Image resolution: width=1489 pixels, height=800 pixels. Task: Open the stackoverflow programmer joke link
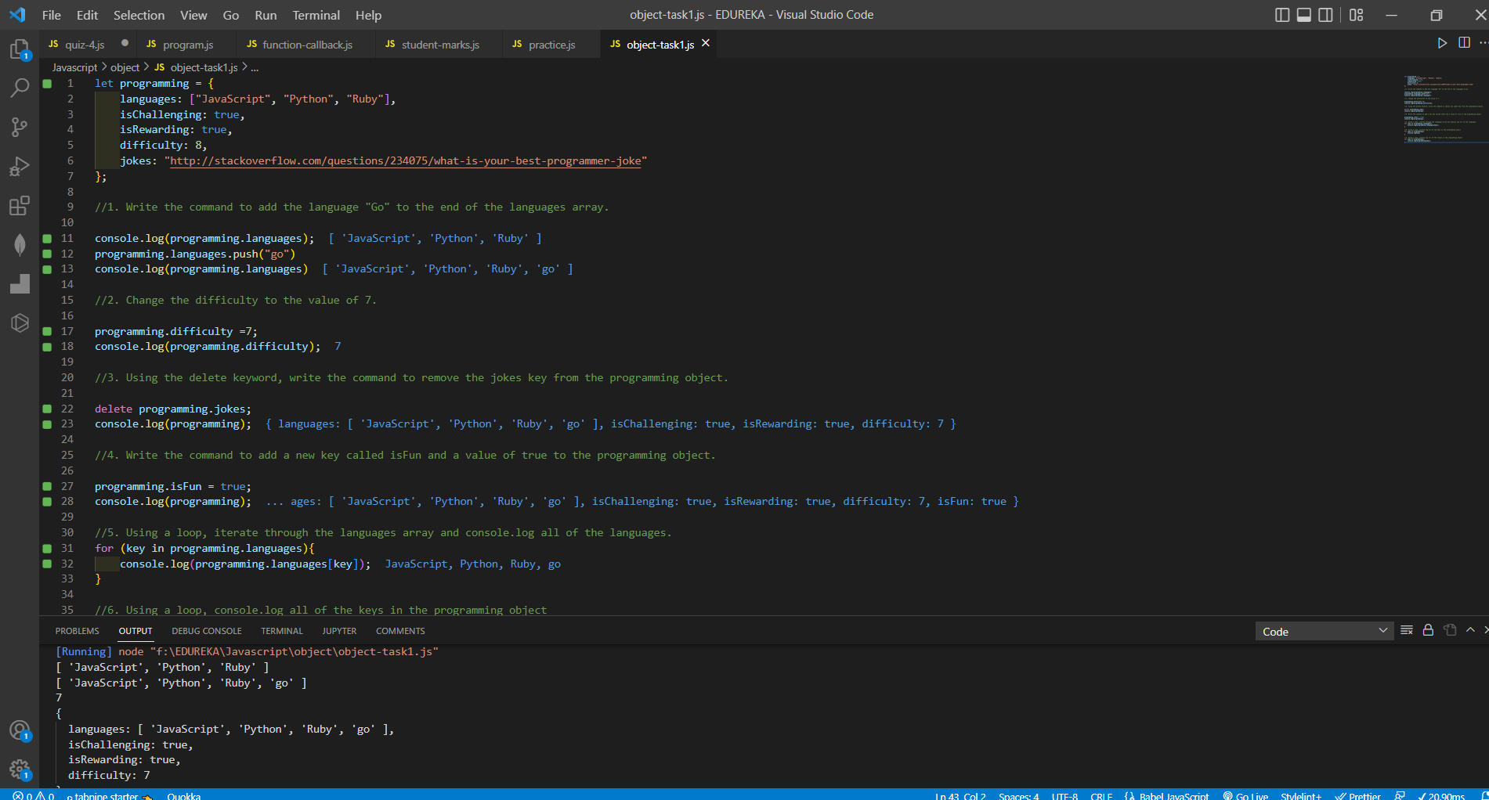pos(406,160)
